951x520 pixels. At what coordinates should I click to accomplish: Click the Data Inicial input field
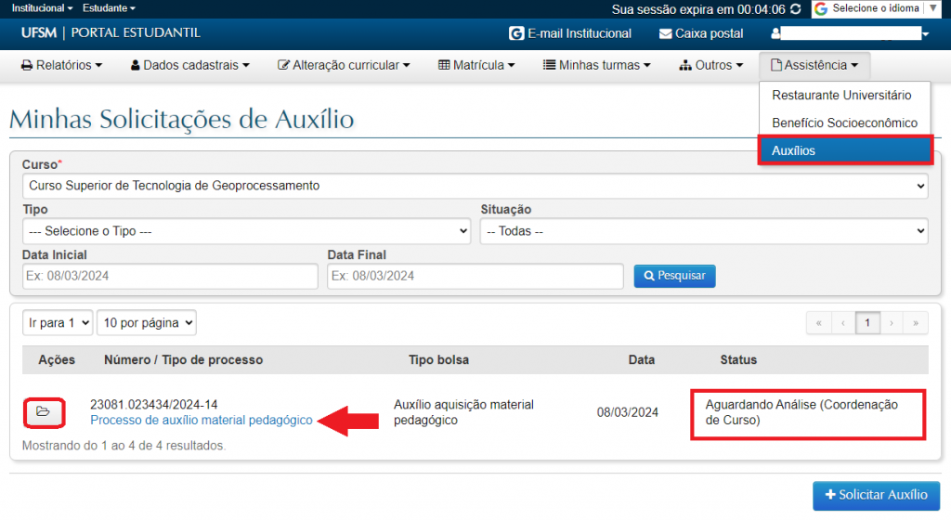click(x=170, y=276)
